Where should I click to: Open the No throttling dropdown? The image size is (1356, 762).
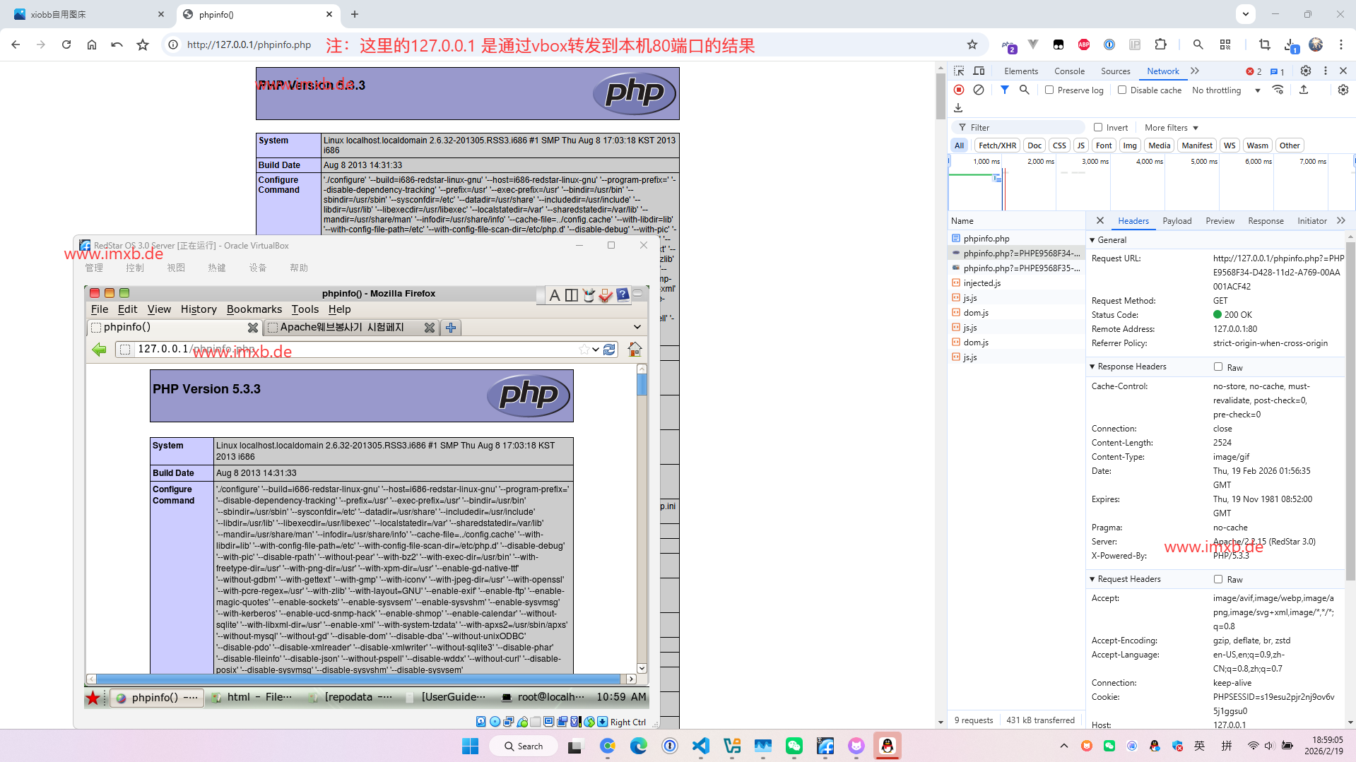pos(1226,90)
